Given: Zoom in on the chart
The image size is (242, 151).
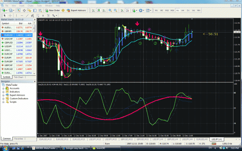Looking at the screenshot, I should pos(110,10).
